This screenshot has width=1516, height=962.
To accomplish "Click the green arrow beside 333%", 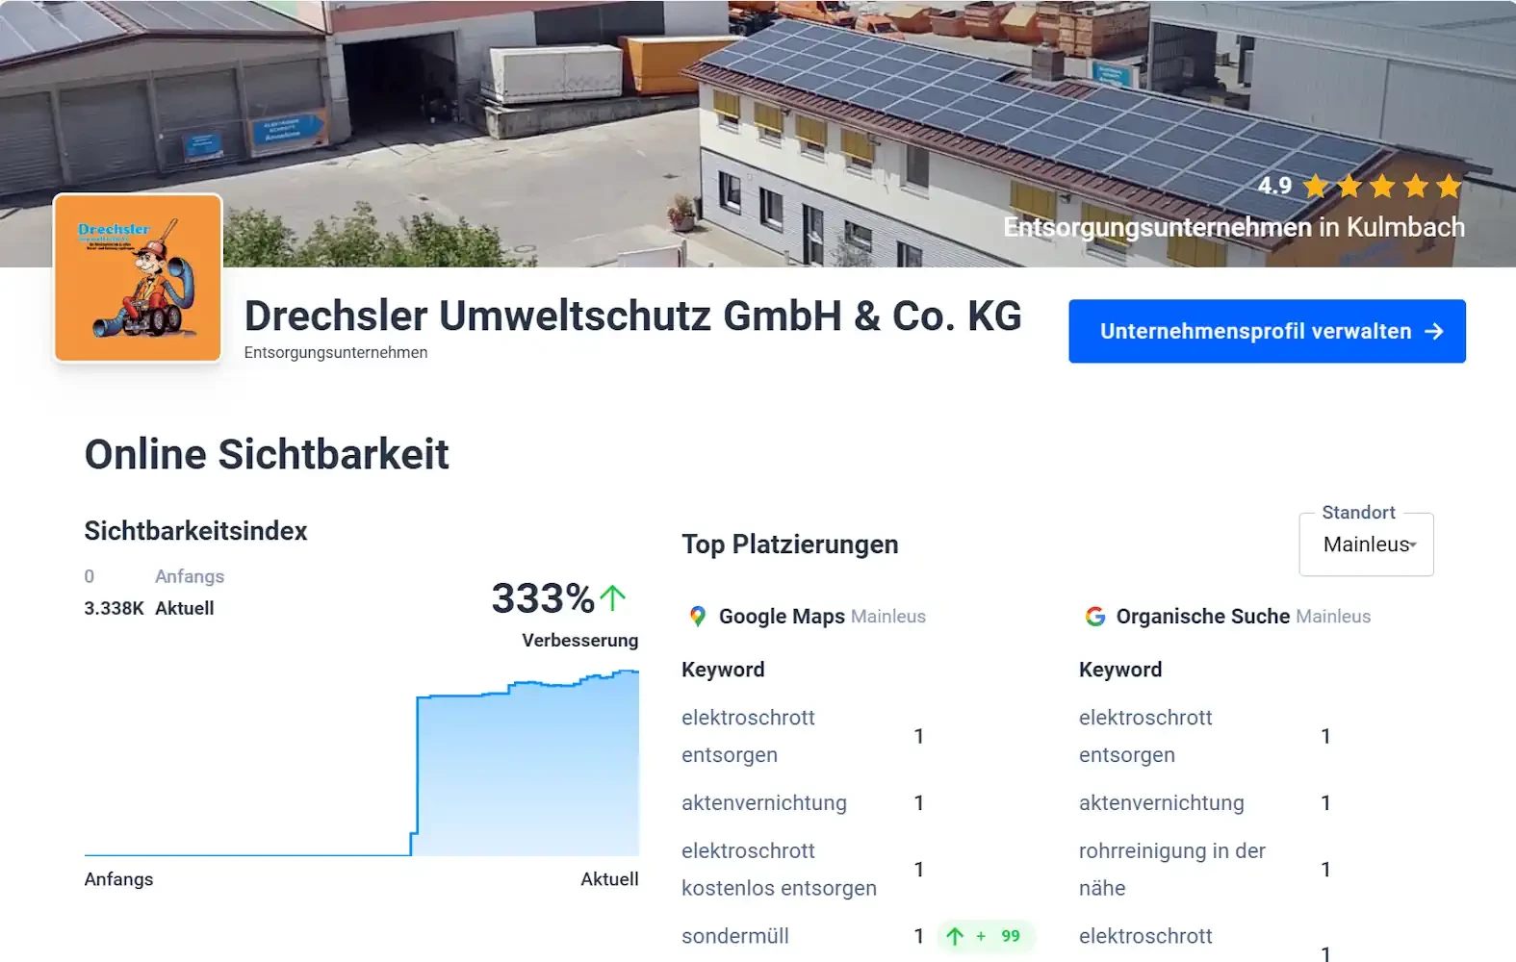I will pyautogui.click(x=613, y=598).
